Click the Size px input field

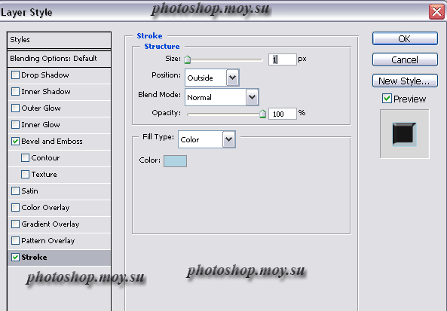coord(283,59)
